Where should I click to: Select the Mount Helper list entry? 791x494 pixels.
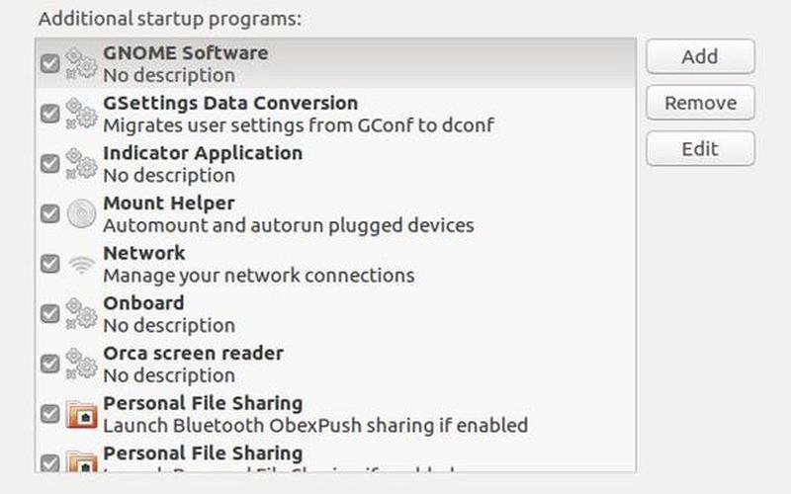pyautogui.click(x=335, y=213)
